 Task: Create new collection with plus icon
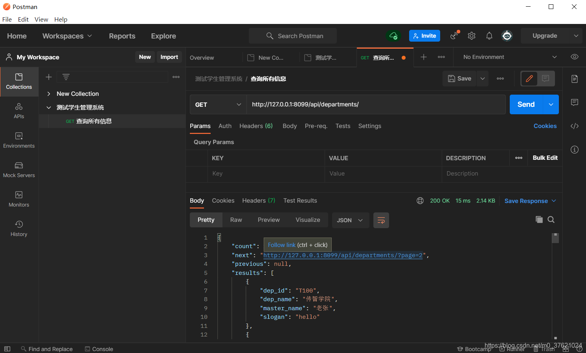click(x=49, y=77)
